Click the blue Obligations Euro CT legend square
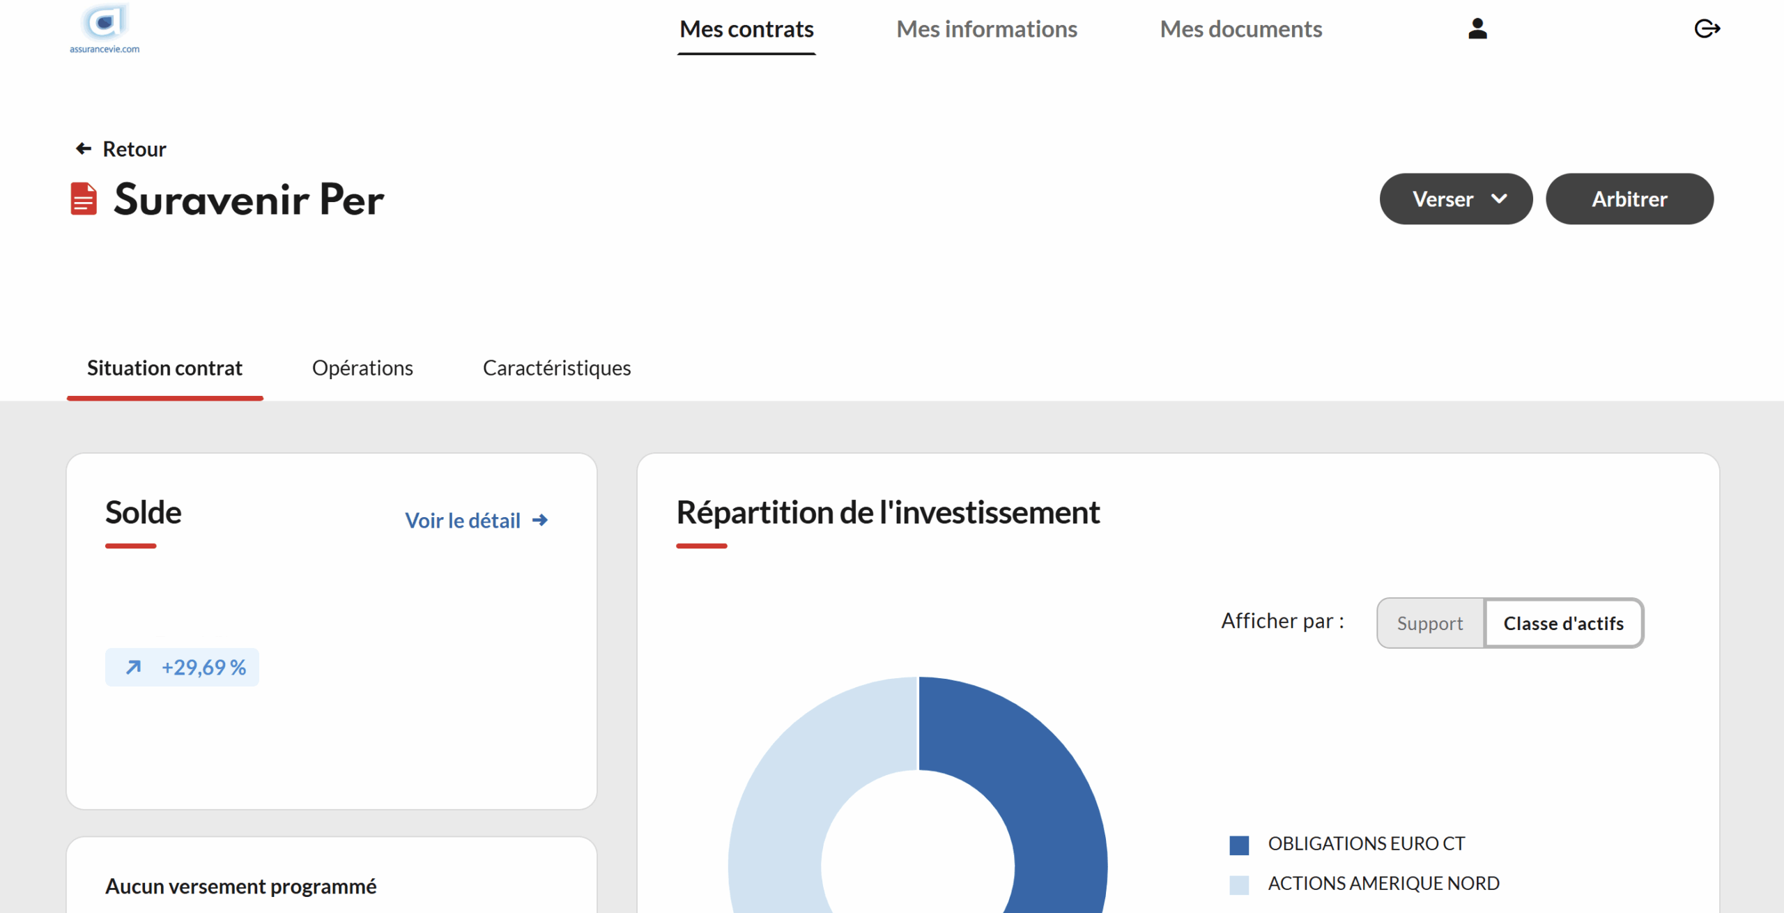This screenshot has height=913, width=1784. [x=1240, y=844]
